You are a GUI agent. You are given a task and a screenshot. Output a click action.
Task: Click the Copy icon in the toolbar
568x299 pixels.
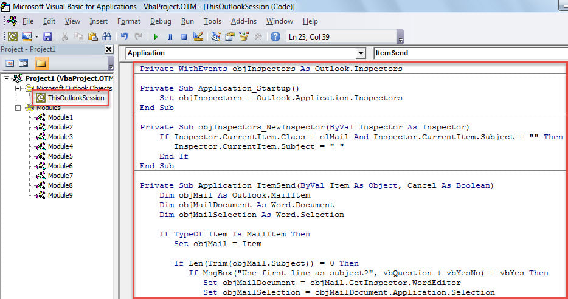(78, 36)
